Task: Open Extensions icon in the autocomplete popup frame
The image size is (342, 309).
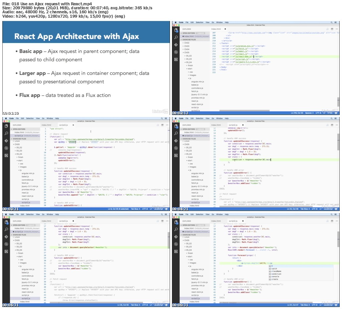Action: click(x=176, y=251)
